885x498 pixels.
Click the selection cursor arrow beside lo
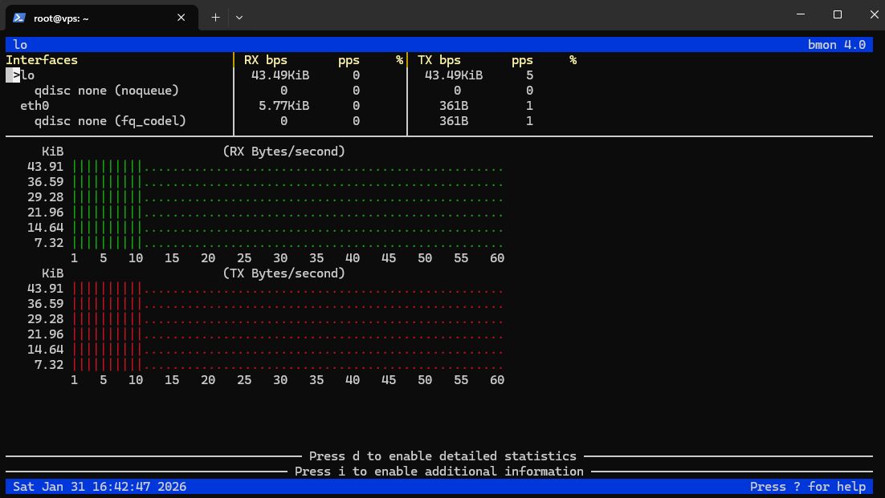click(x=13, y=75)
